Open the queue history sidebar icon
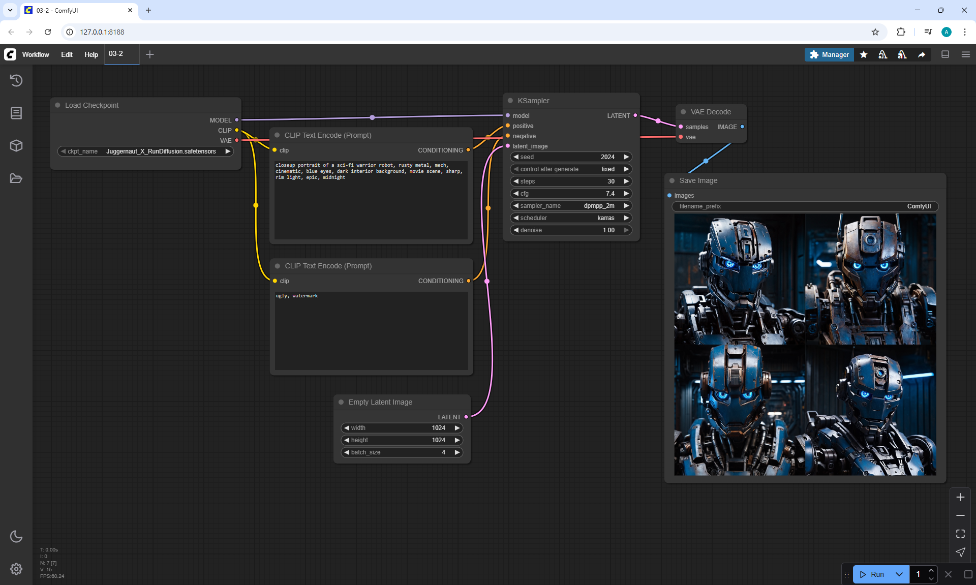 pos(16,80)
